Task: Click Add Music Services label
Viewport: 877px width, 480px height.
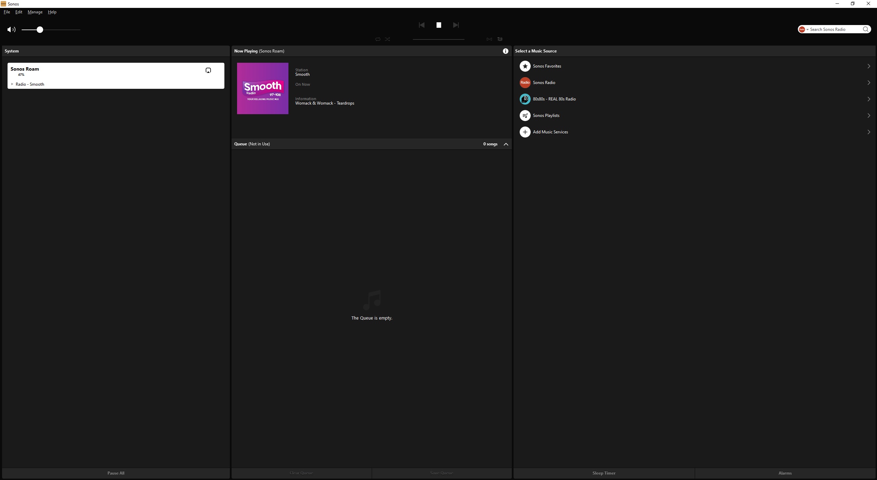Action: [x=550, y=132]
